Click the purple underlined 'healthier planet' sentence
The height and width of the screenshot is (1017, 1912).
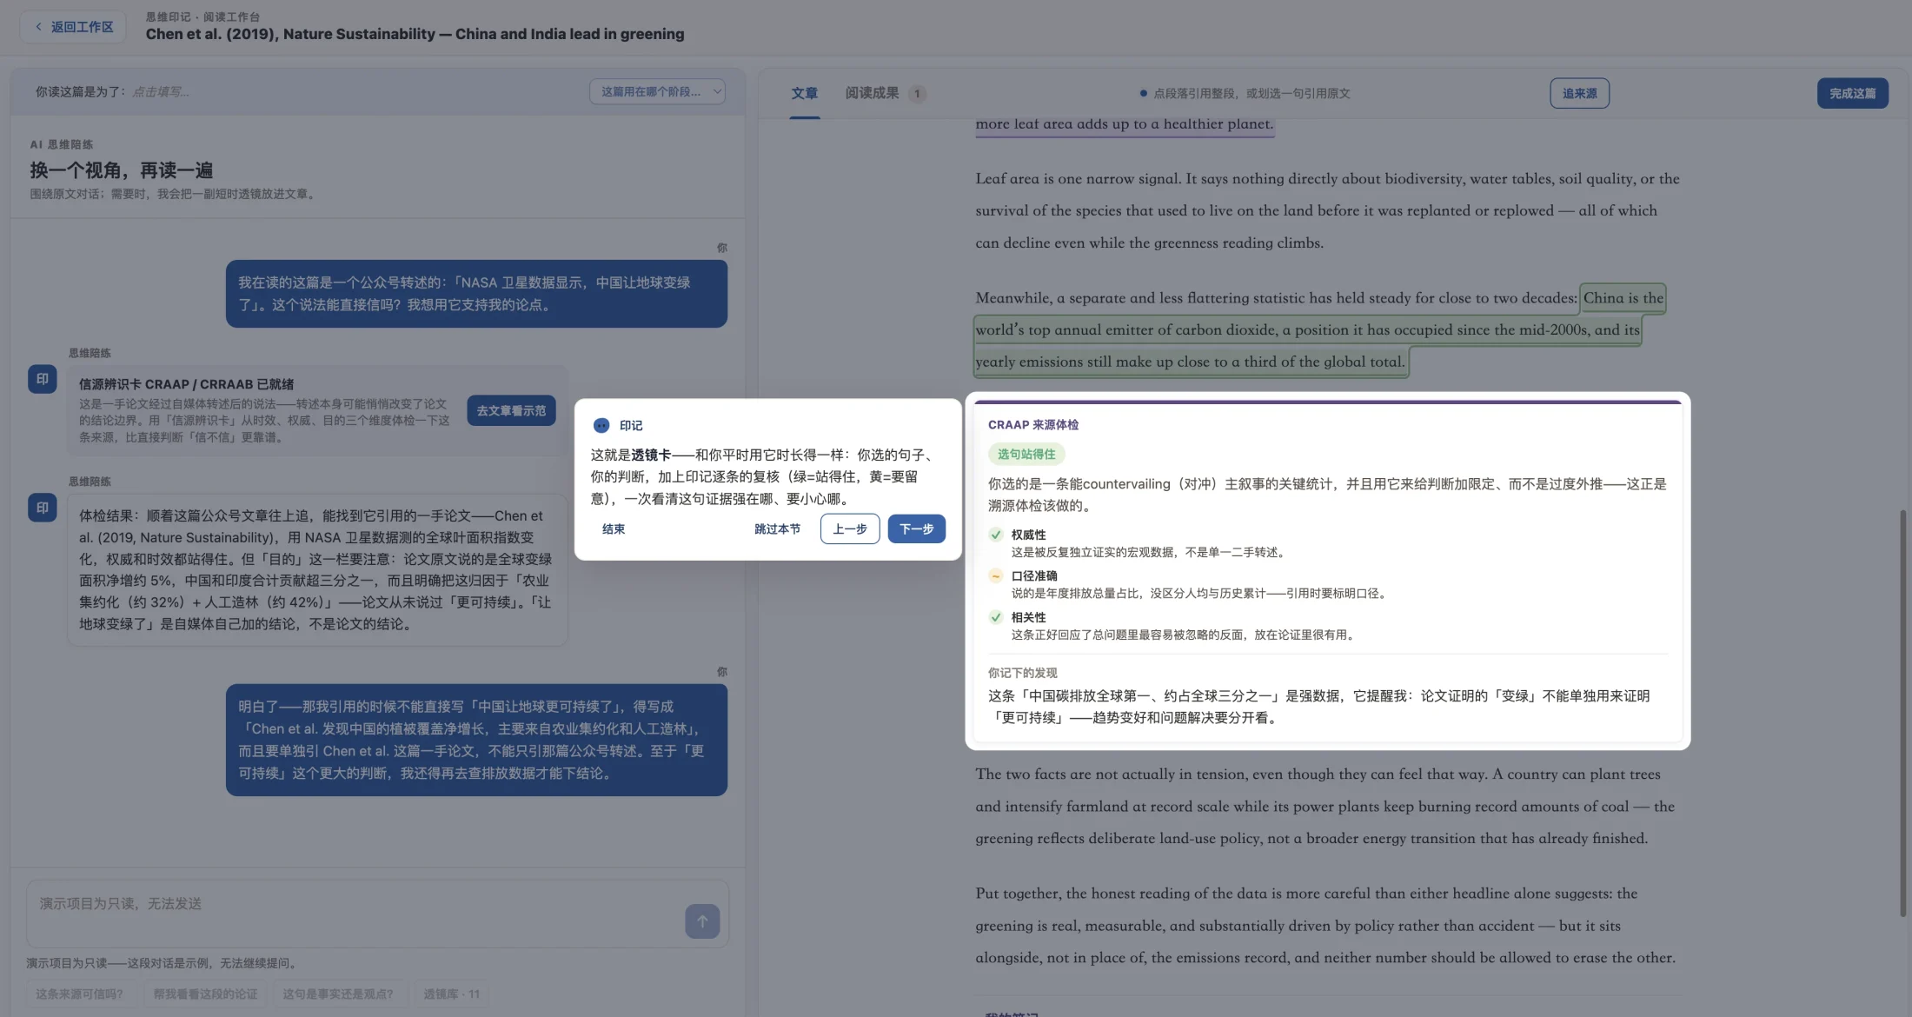(1125, 124)
